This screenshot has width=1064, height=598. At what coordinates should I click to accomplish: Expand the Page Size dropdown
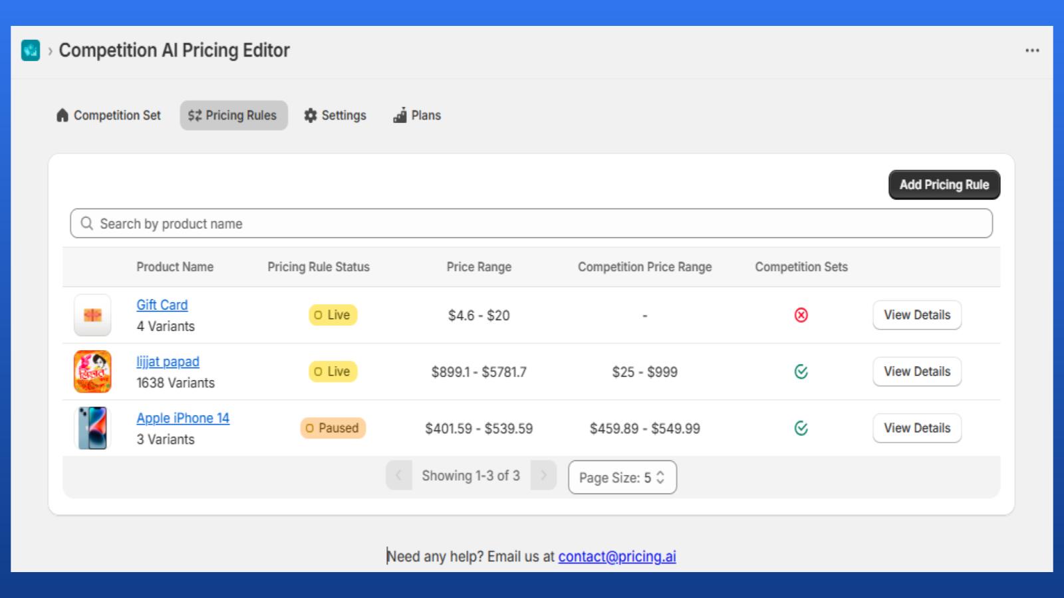(x=622, y=477)
